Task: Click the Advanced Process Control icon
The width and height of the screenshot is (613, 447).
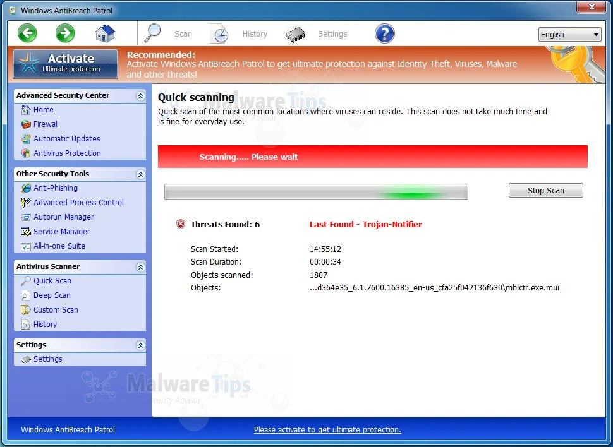Action: pos(26,203)
